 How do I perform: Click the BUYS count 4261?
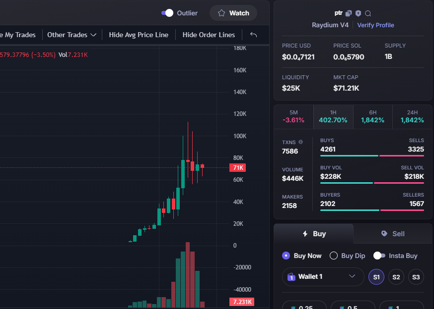click(328, 150)
